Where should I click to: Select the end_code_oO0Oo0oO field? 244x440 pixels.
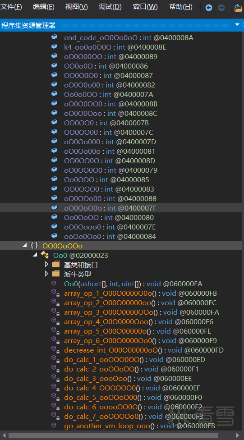click(x=129, y=37)
